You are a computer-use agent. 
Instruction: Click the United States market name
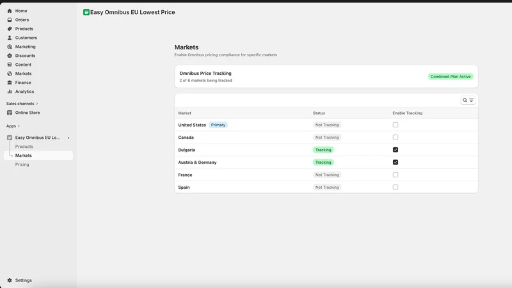click(x=192, y=125)
